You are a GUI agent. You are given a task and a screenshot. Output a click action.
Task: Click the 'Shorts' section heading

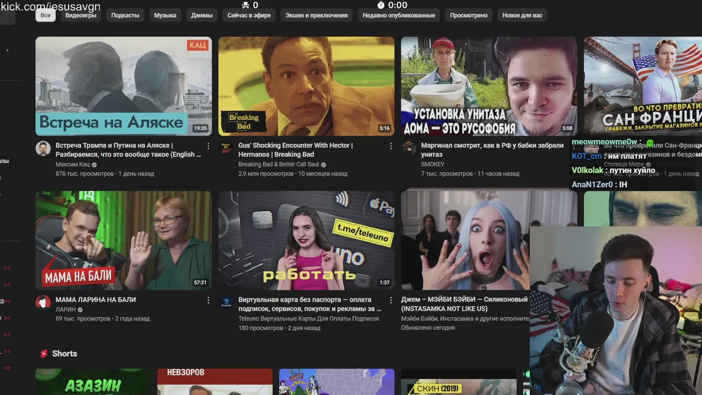point(65,354)
